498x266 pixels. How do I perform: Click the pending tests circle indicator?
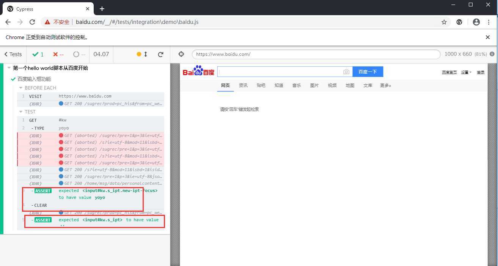pos(79,54)
